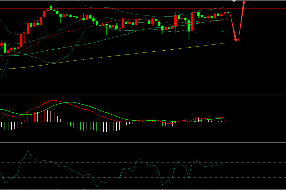Click the gray chart shift triangle marker
This screenshot has height=190, width=286.
[234, 1]
